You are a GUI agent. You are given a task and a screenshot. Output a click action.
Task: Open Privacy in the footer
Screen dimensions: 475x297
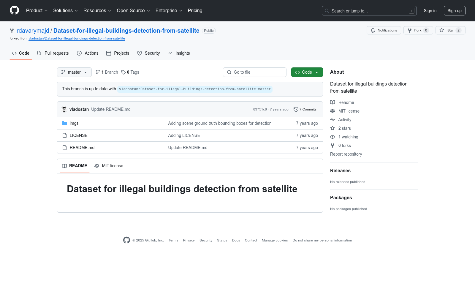point(189,240)
